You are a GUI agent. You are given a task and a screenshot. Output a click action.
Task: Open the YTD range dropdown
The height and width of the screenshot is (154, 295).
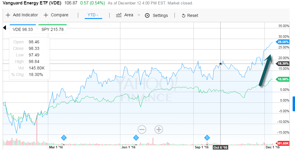tap(93, 15)
